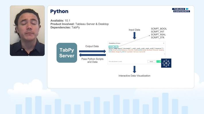204x114 pixels.
Task: Close the Probability of churn dialog
Action: (164, 43)
